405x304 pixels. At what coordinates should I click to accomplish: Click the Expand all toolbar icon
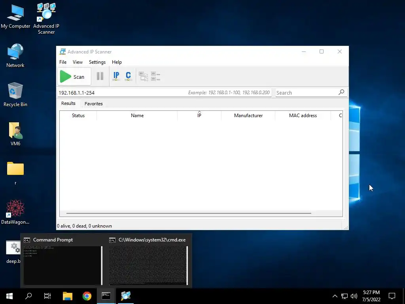click(x=143, y=76)
